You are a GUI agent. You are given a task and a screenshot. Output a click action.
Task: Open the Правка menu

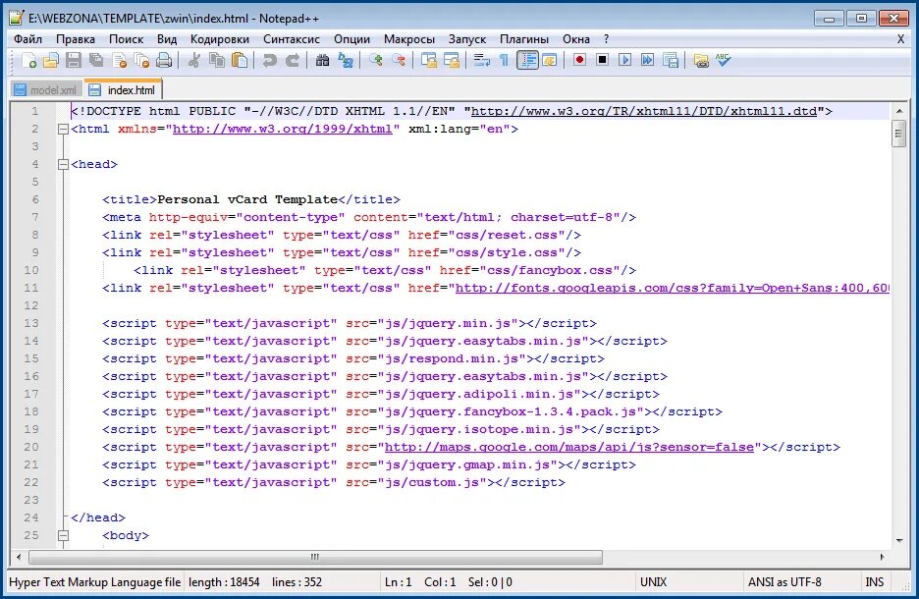pyautogui.click(x=75, y=39)
